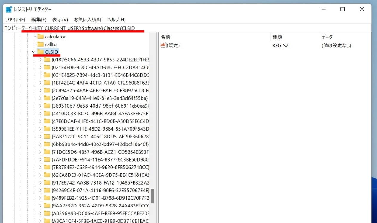This screenshot has width=377, height=223.
Task: Click folder icon of {031E4825-7B94-4dc3 key
Action: (47, 75)
